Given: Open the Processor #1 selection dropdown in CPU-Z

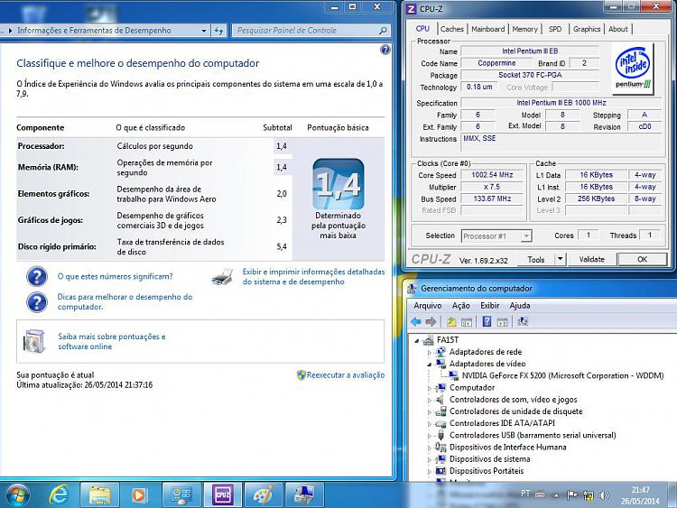Looking at the screenshot, I should (x=526, y=236).
